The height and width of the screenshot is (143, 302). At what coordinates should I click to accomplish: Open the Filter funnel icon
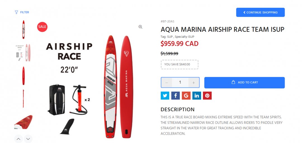[x=16, y=12]
